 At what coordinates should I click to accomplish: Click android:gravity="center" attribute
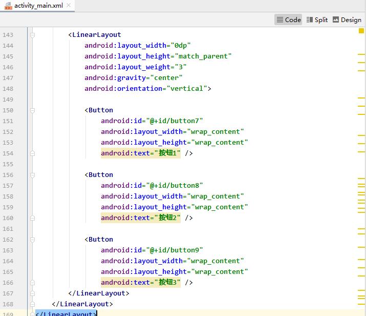(133, 77)
